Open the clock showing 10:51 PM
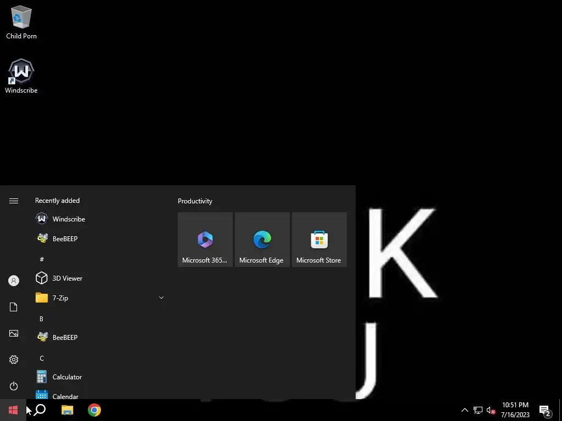The width and height of the screenshot is (562, 421). point(515,410)
